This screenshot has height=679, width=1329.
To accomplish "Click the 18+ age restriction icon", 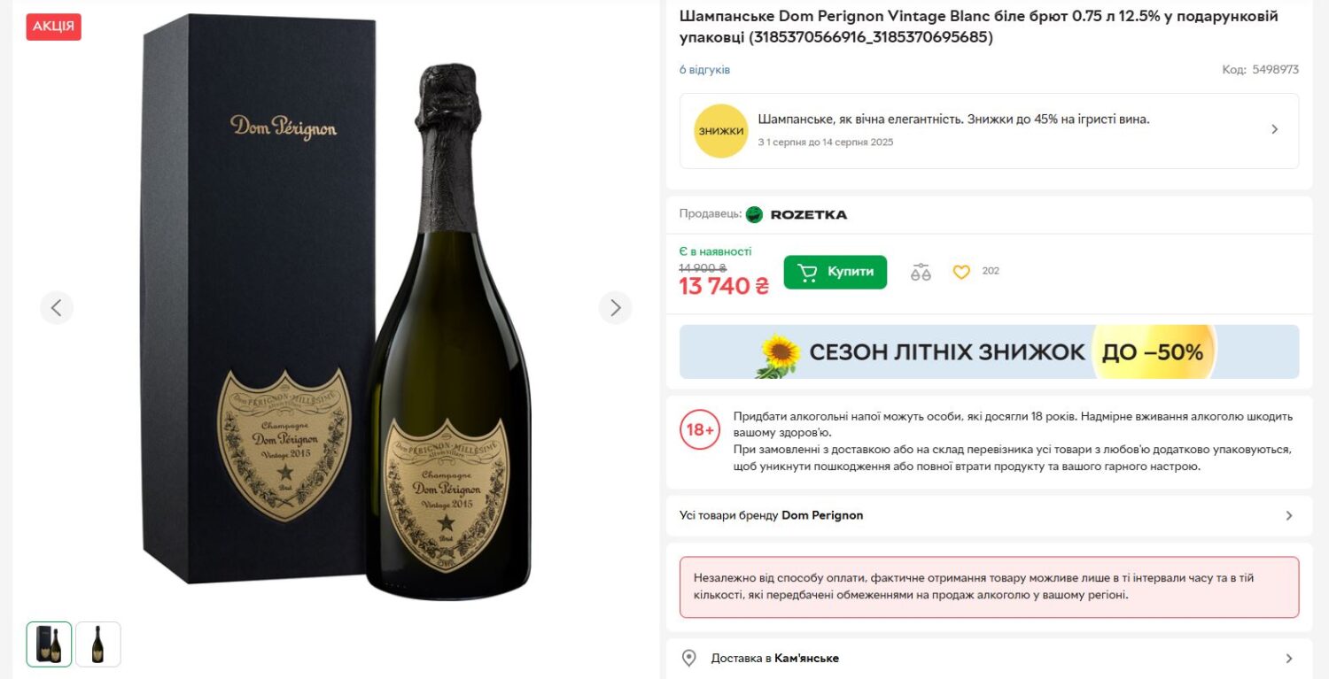I will pyautogui.click(x=700, y=430).
